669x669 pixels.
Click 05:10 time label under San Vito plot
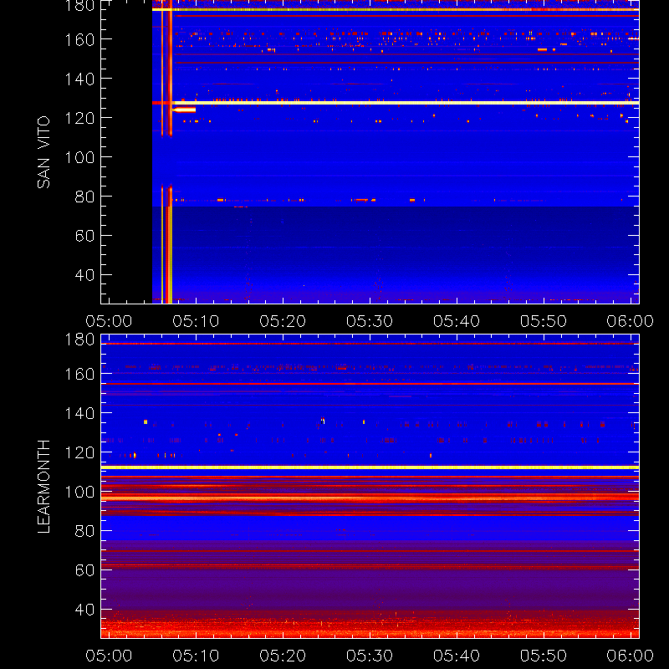[196, 321]
